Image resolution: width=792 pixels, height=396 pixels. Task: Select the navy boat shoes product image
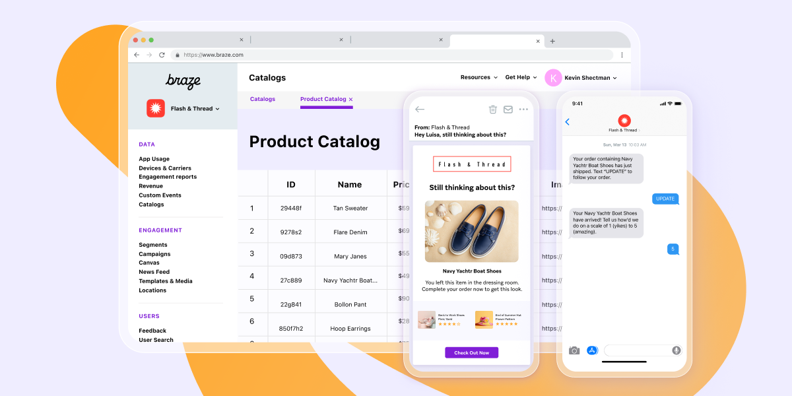(x=471, y=232)
